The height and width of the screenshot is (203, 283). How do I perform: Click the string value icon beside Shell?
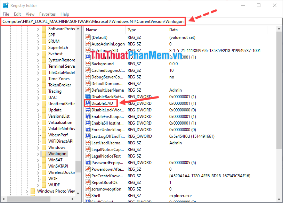(88, 195)
